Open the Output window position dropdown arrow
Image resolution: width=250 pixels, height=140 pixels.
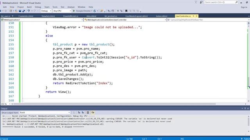(x=242, y=108)
